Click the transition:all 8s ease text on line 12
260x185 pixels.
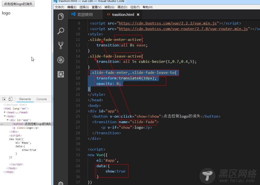click(x=122, y=45)
